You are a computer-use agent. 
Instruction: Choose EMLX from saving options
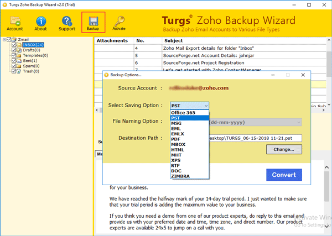(x=189, y=134)
